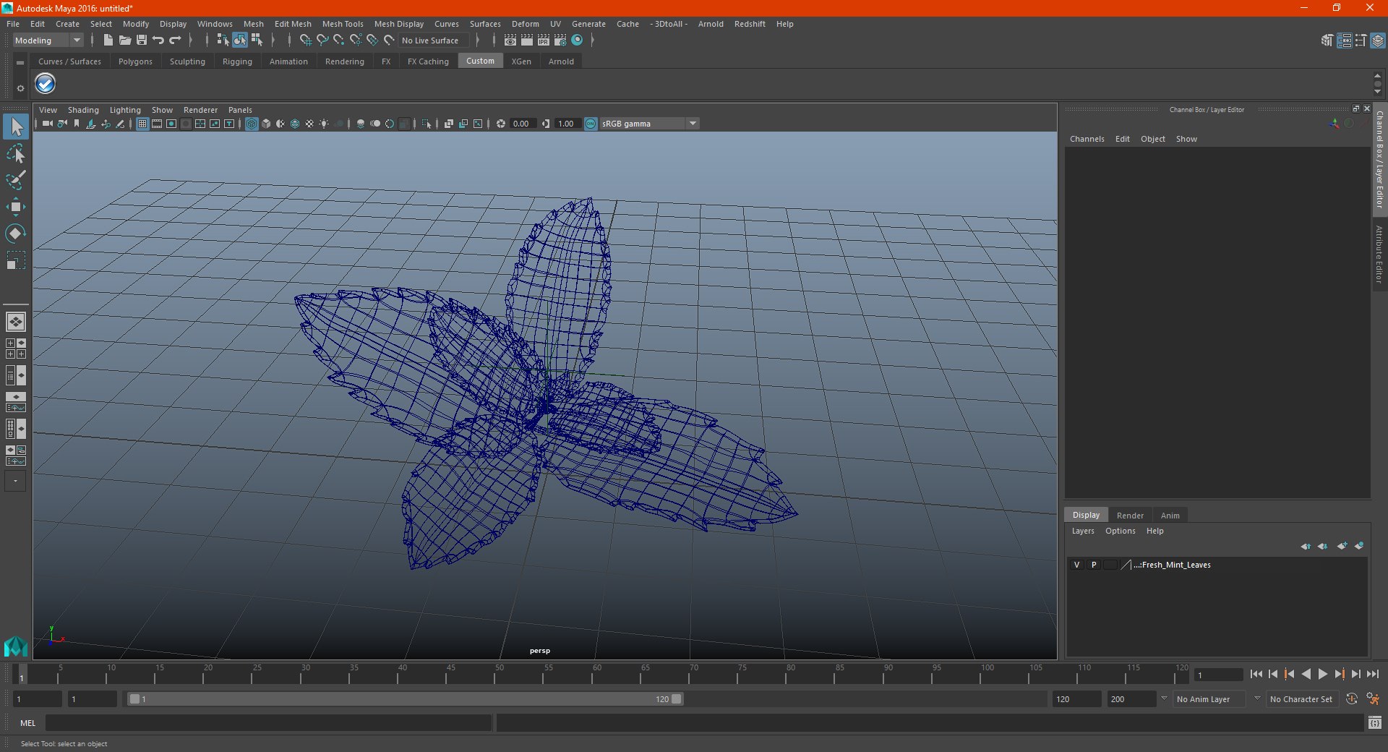Click the MEL command input field
This screenshot has width=1388, height=752.
click(269, 722)
